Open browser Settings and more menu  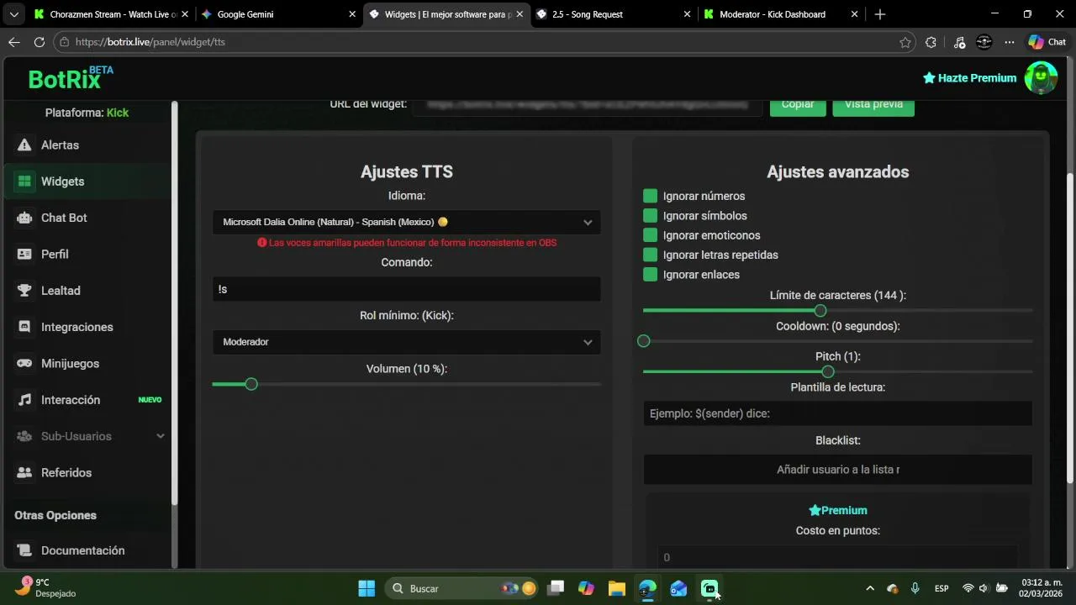1010,42
